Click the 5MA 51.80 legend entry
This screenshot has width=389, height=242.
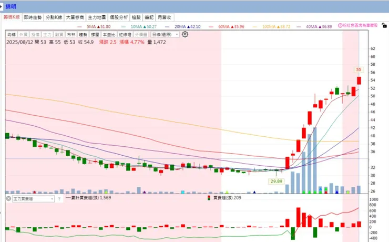tap(94, 26)
